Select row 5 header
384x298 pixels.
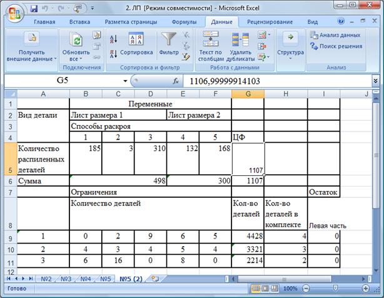[x=11, y=158]
